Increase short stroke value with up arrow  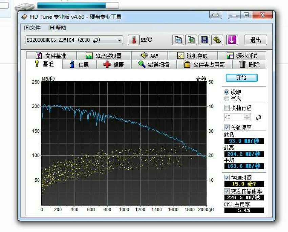tap(247, 115)
